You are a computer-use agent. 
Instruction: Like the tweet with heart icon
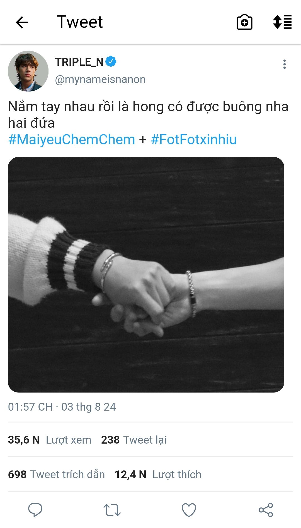point(189,510)
